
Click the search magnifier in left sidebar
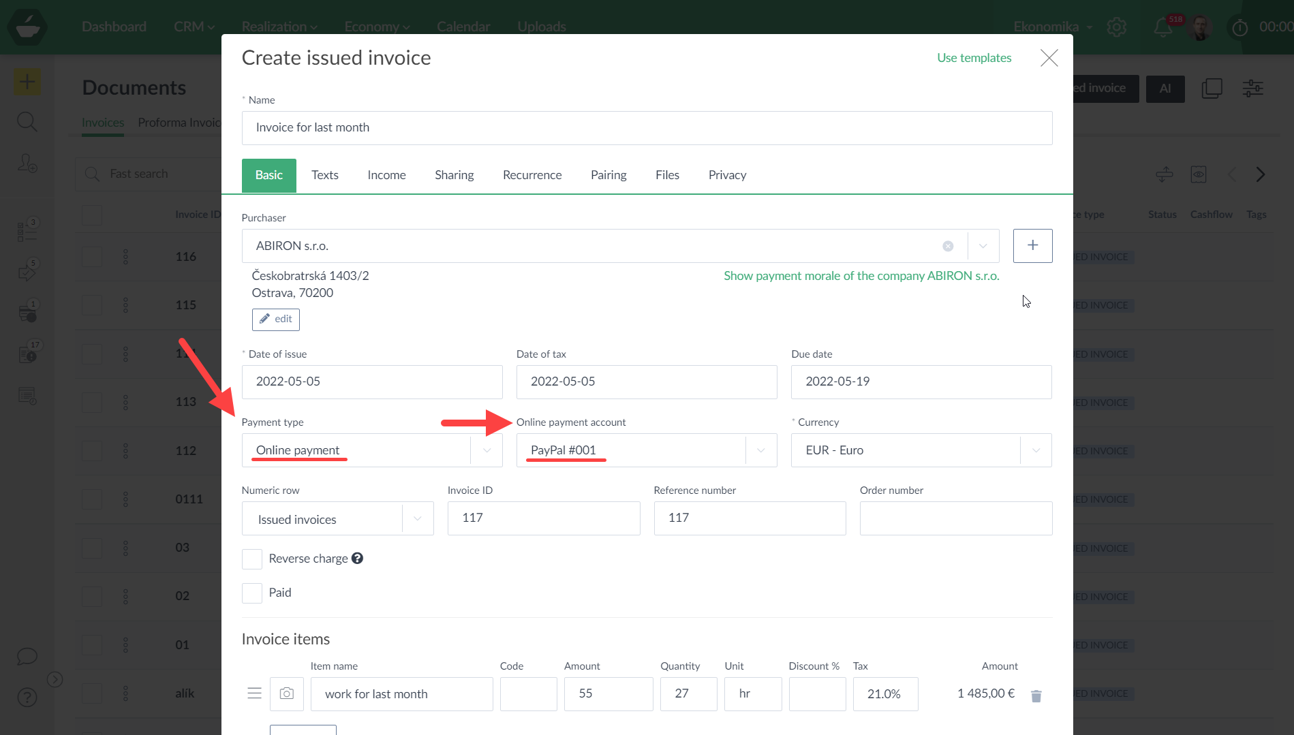click(27, 123)
